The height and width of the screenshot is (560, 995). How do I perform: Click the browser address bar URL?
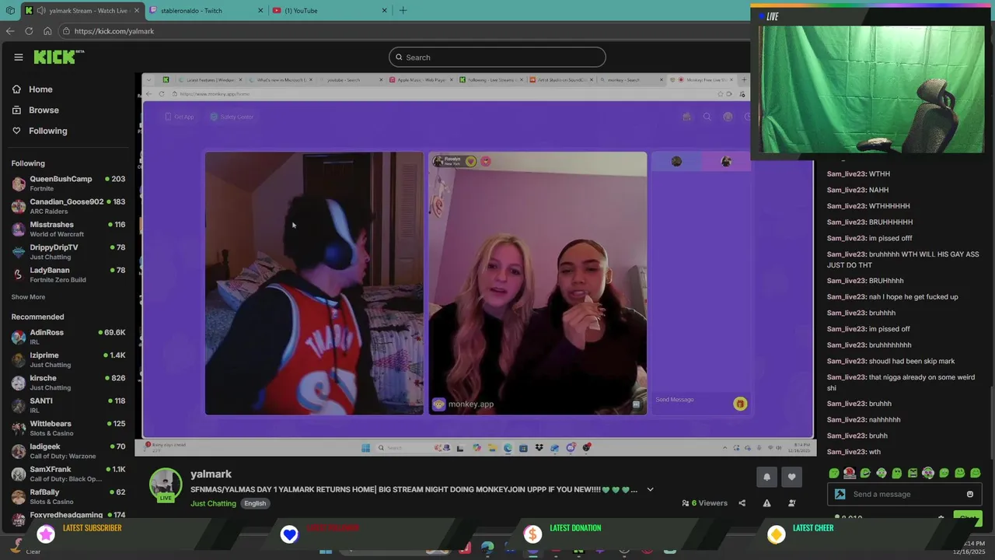click(114, 31)
